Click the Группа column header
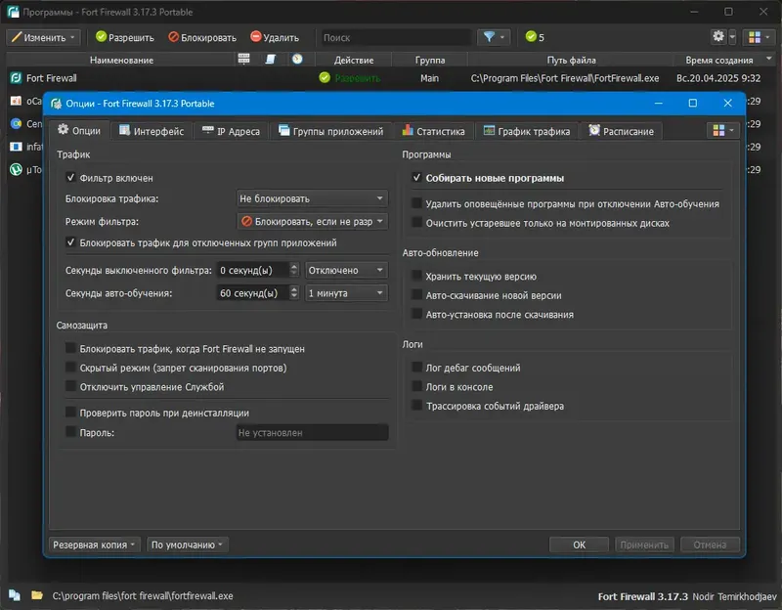This screenshot has height=610, width=782. 430,60
